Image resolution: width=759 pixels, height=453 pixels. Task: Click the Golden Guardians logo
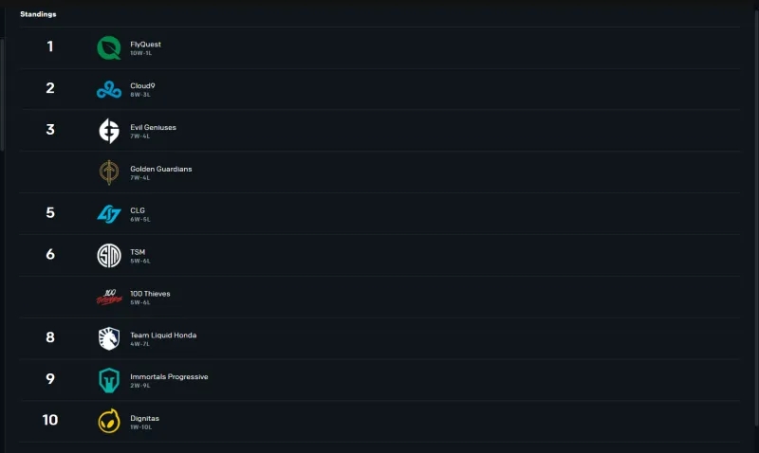[x=109, y=172]
